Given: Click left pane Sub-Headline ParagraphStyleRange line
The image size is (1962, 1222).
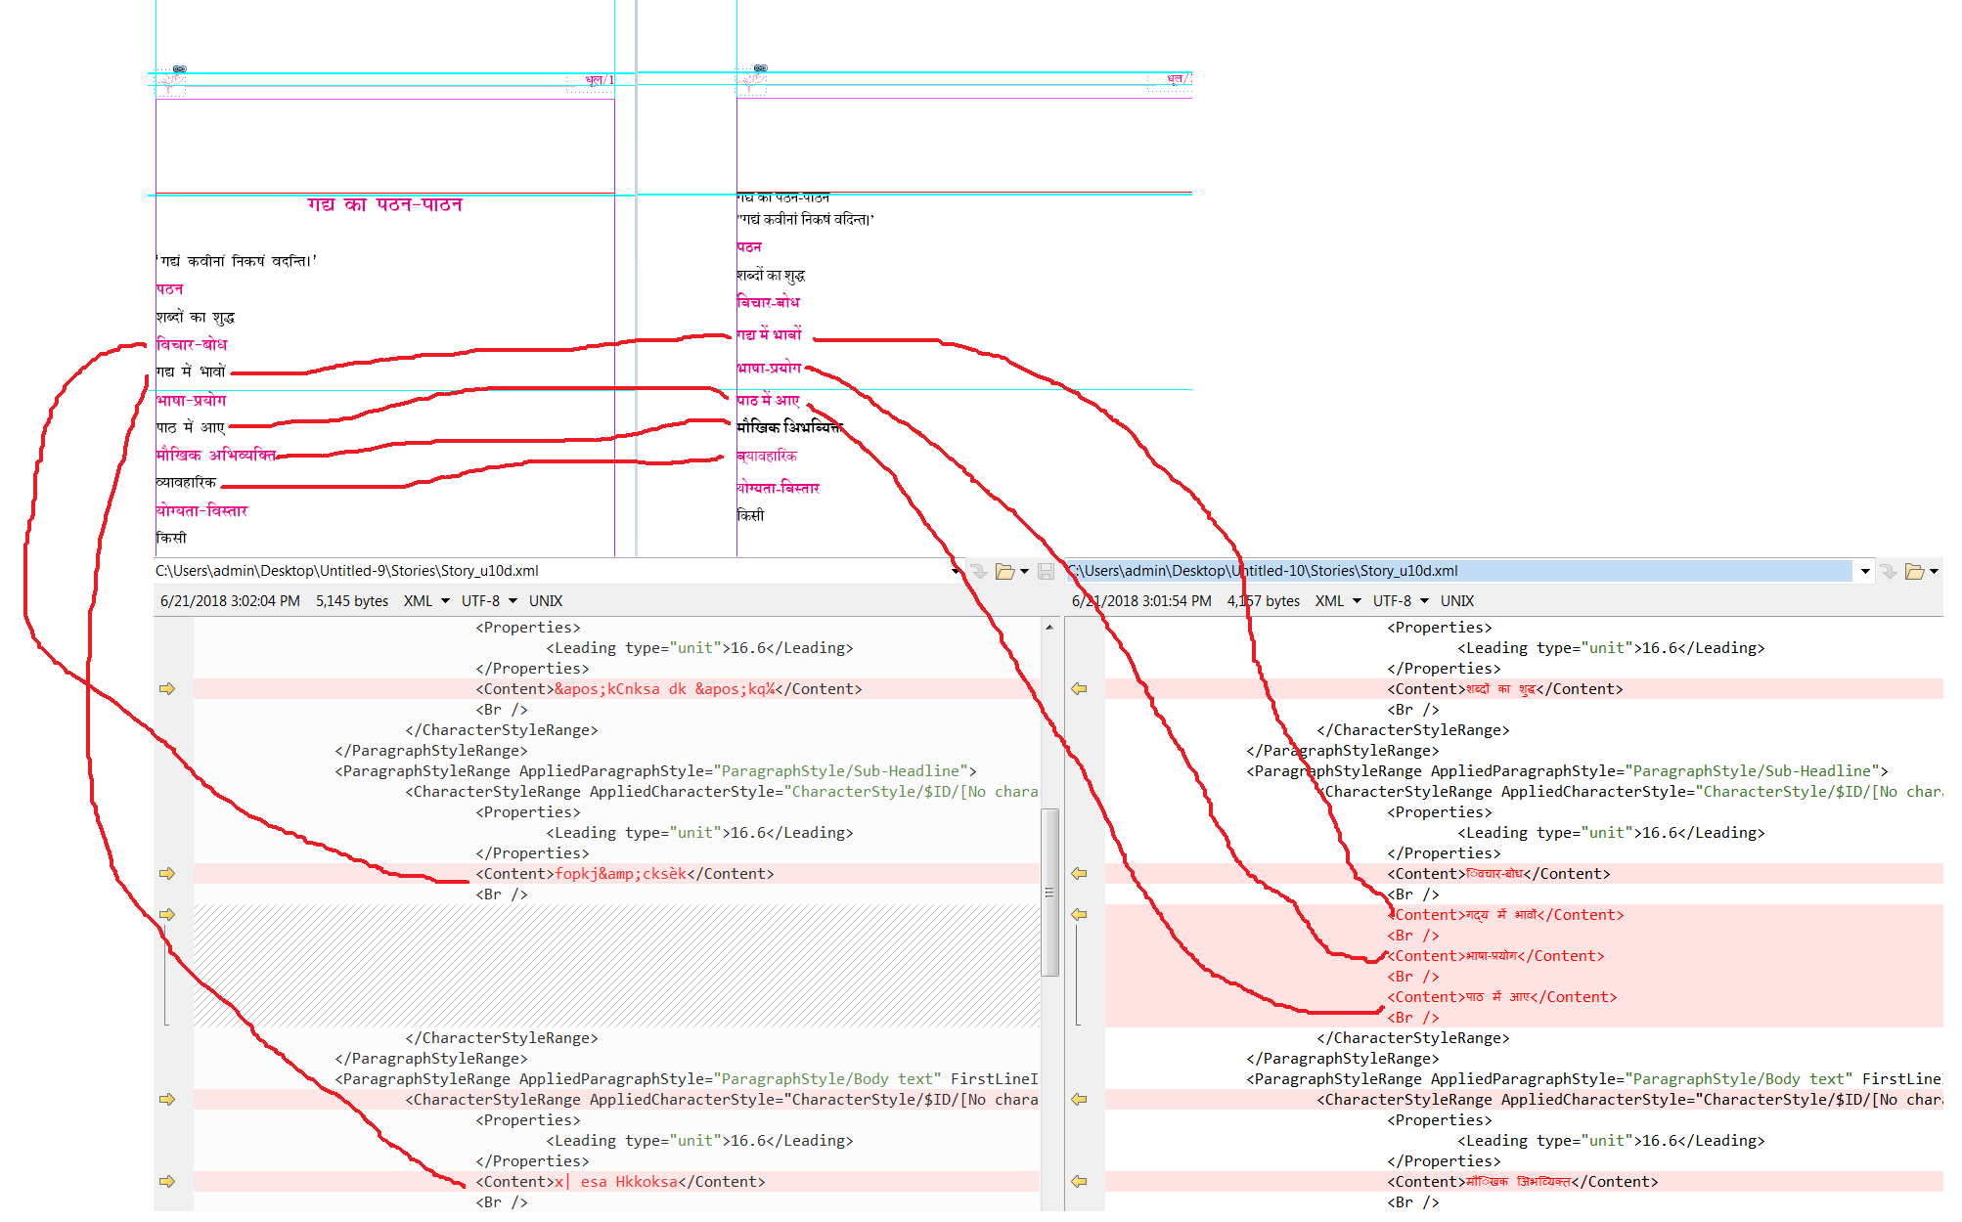Looking at the screenshot, I should click(x=655, y=771).
